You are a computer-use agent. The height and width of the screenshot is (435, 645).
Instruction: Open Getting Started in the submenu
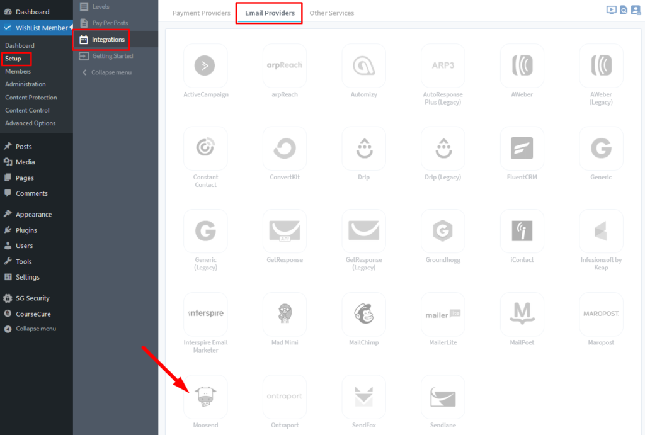[x=116, y=56]
